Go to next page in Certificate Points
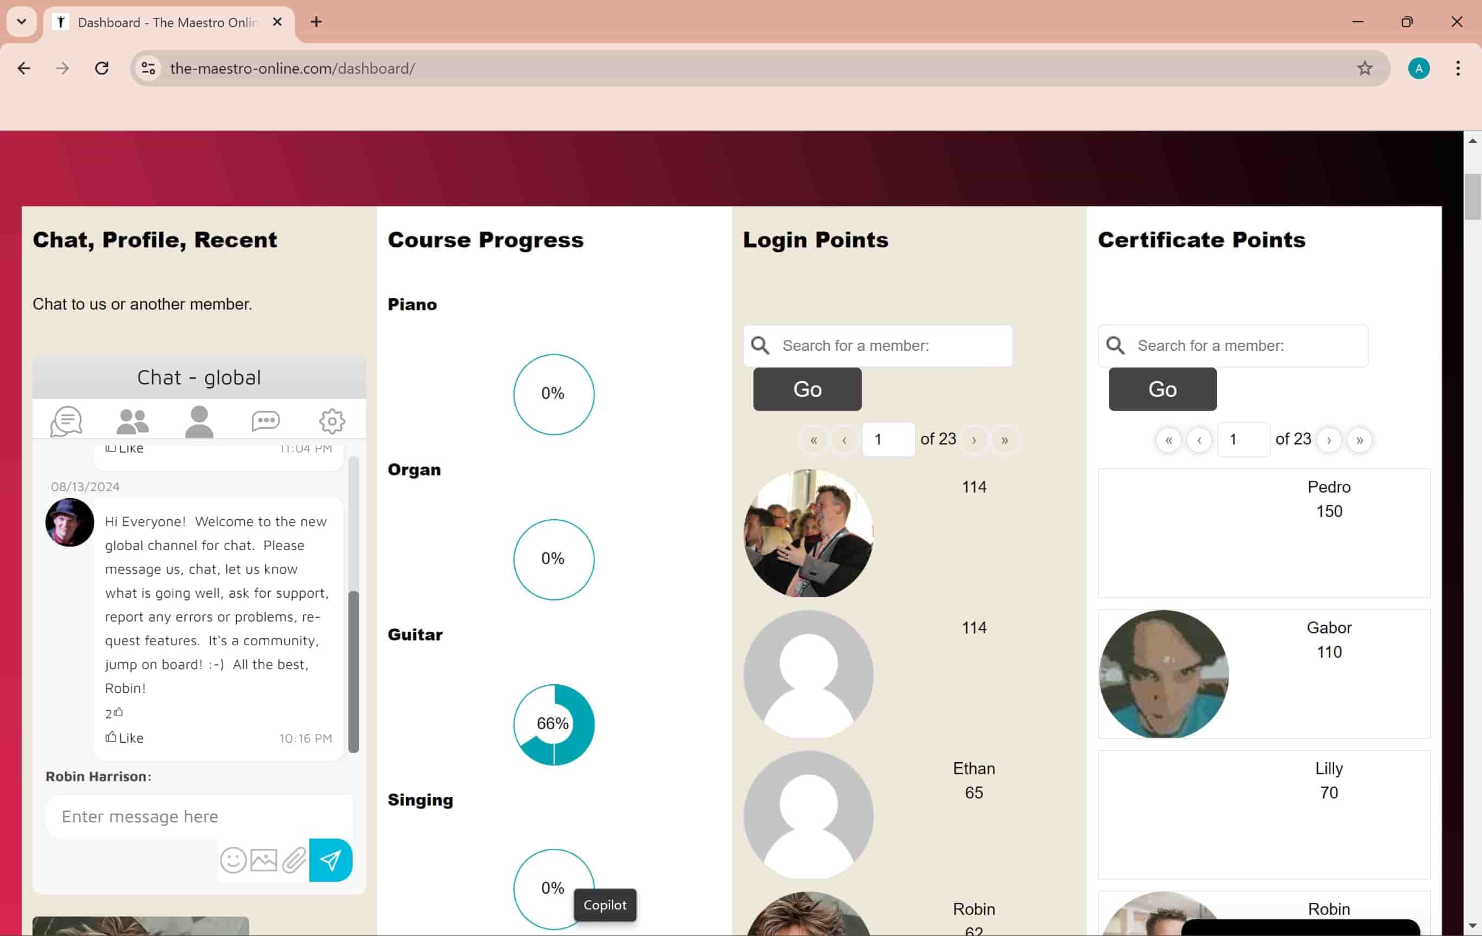Viewport: 1482px width, 936px height. point(1329,440)
